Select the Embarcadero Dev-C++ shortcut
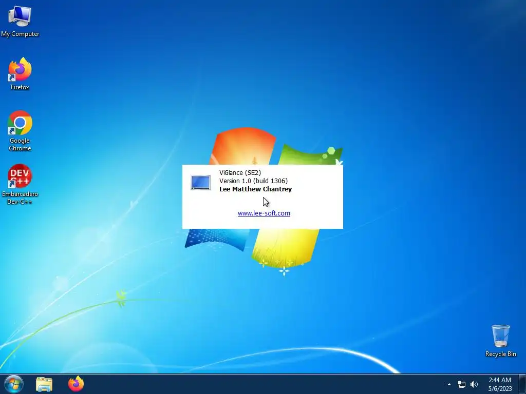 (20, 184)
